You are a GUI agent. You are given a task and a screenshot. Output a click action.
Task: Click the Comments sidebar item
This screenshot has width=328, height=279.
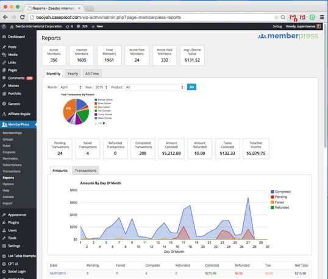click(18, 78)
